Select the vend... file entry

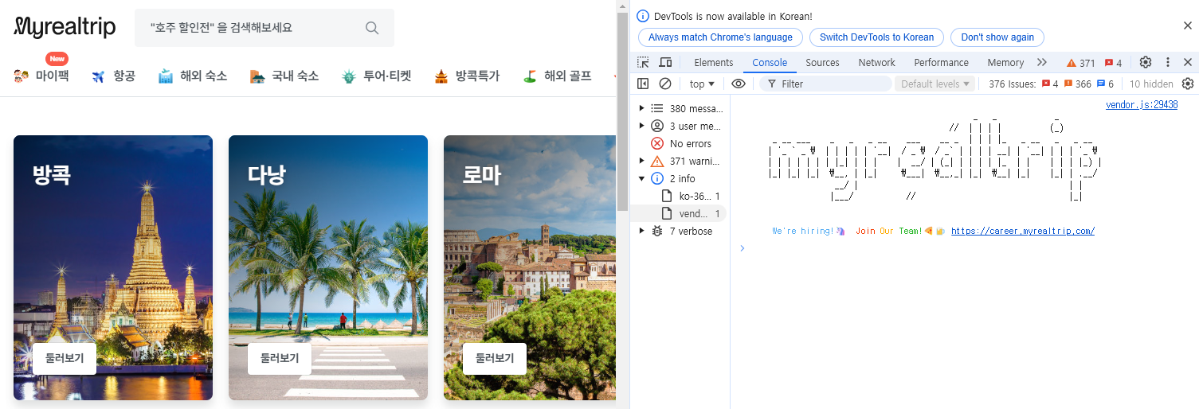coord(679,213)
